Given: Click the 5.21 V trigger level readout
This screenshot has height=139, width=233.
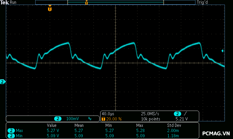Looking at the screenshot, I should tap(181, 119).
